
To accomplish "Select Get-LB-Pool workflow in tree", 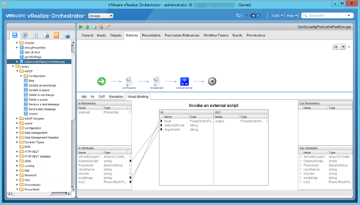I will pos(30,52).
